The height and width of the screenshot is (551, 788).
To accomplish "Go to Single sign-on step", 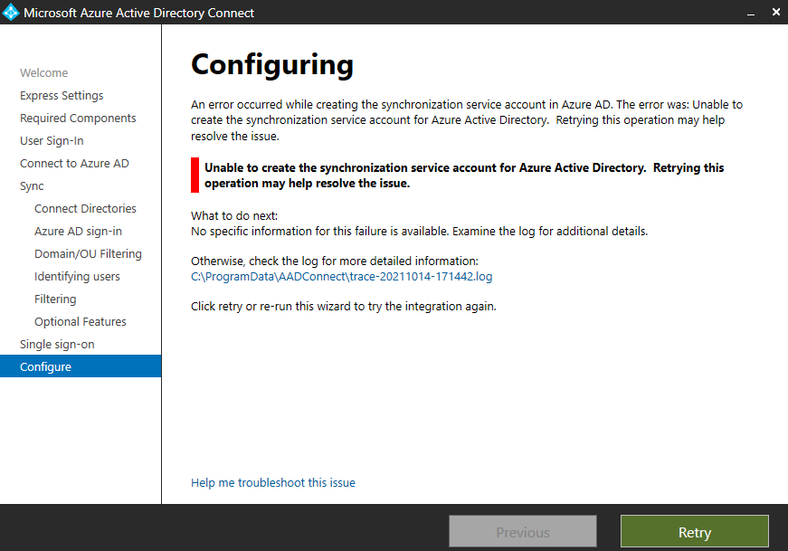I will 57,345.
